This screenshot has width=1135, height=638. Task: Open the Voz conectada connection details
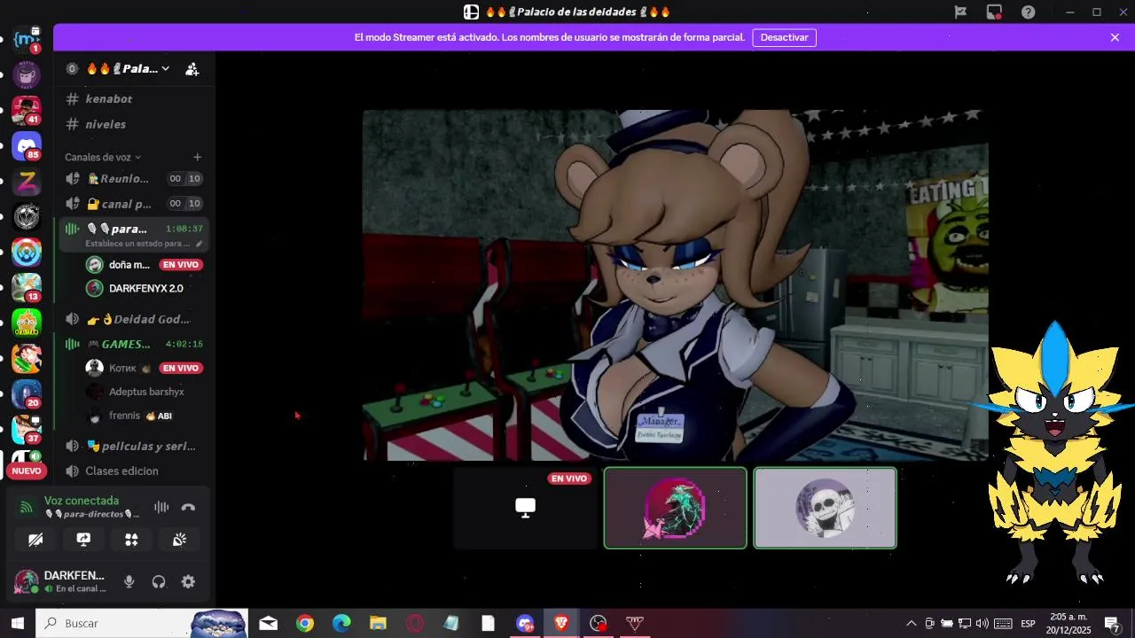[82, 501]
